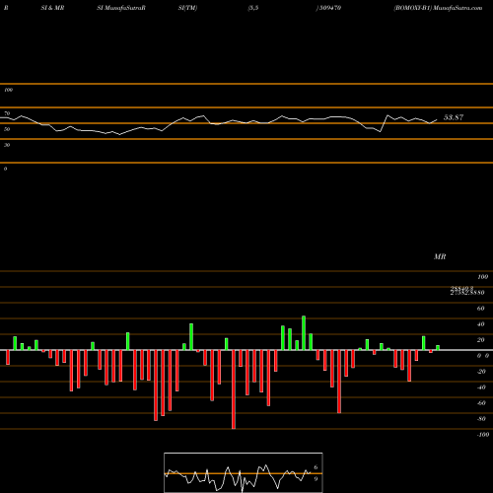This screenshot has width=493, height=493.
Task: Click the 20 label on the MR axis
Action: [480, 340]
